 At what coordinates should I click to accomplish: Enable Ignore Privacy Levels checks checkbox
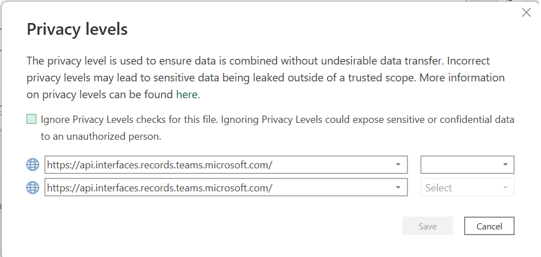(x=31, y=120)
